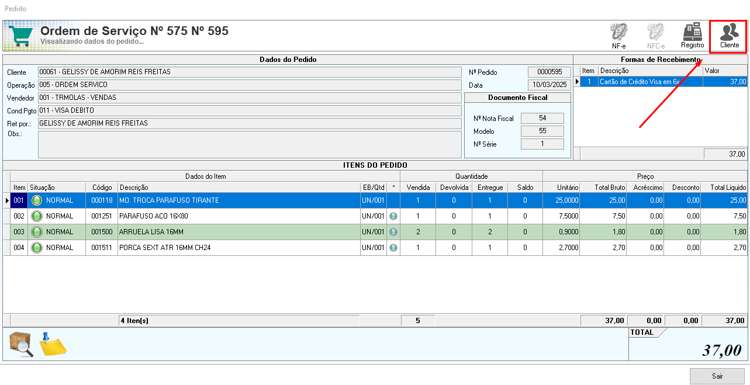Open the yellow pinned note icon

pos(52,344)
